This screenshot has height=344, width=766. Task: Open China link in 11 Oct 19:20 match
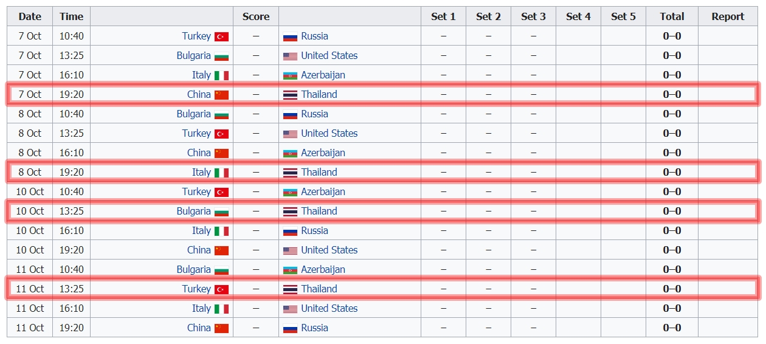199,328
